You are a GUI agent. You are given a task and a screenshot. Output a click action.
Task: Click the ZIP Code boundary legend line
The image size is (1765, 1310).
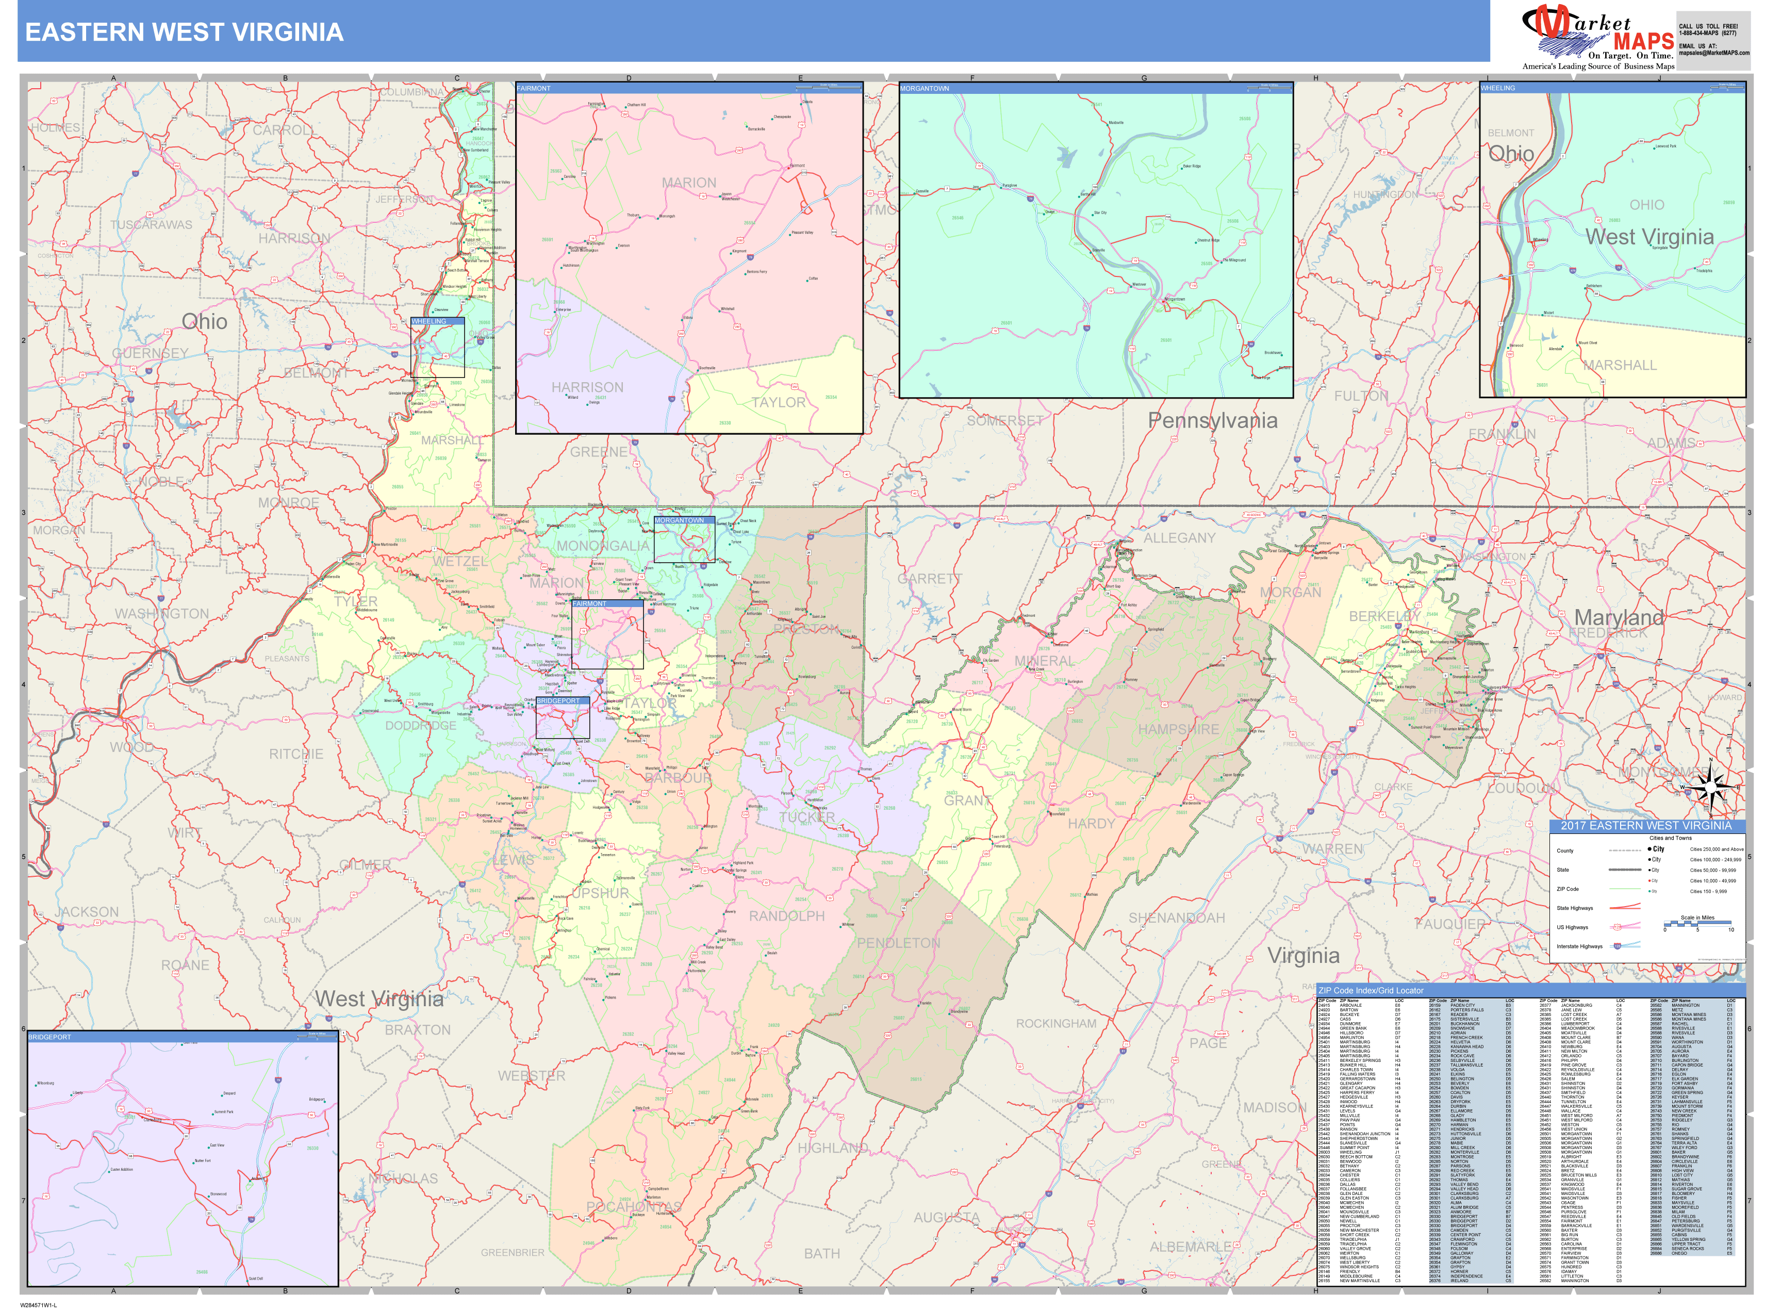(1625, 889)
